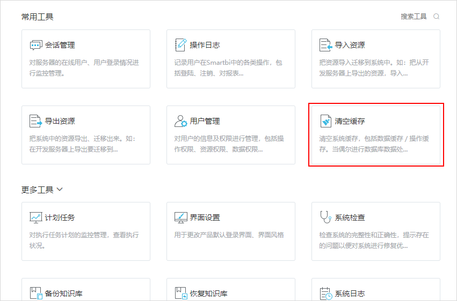
Task: Click the 导入资源 import document icon
Action: [325, 45]
